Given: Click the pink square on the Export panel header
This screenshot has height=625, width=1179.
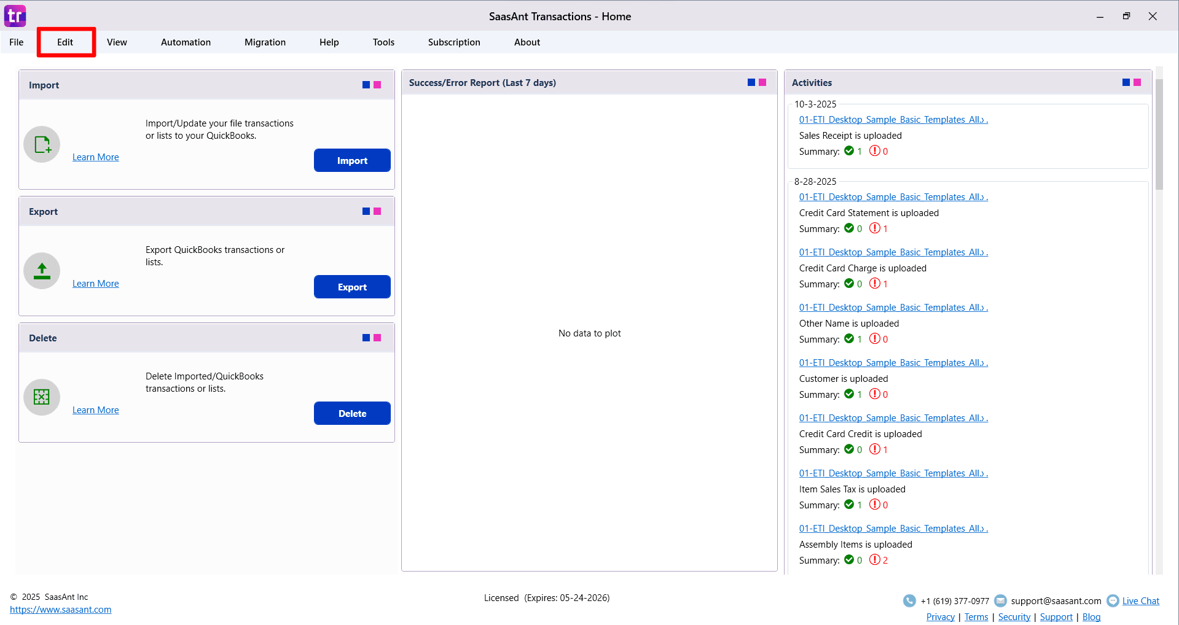Looking at the screenshot, I should coord(377,211).
